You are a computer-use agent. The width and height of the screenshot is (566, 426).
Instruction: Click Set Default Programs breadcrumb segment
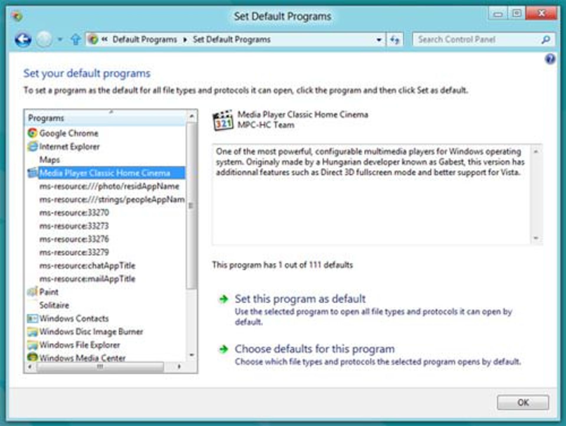point(231,39)
